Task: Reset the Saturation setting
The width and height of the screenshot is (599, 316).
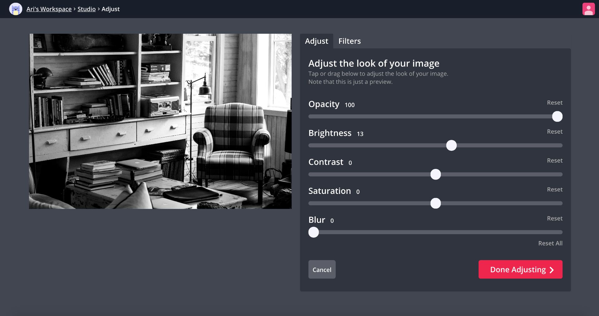Action: pos(554,190)
